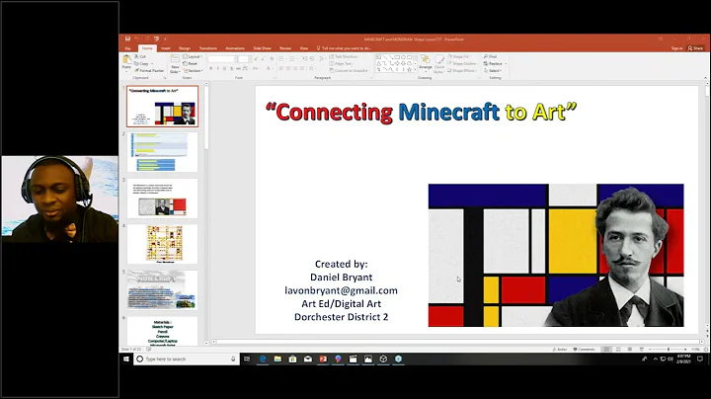Switch to the Insert tab
711x399 pixels.
click(x=166, y=48)
